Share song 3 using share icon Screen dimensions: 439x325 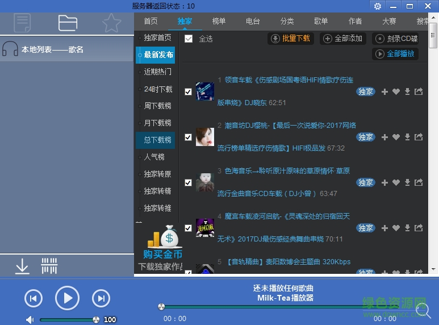[x=419, y=182]
